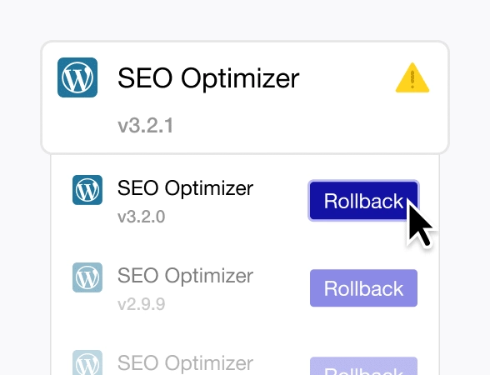Click the large WordPress logo in header card
The height and width of the screenshot is (375, 490).
77,77
